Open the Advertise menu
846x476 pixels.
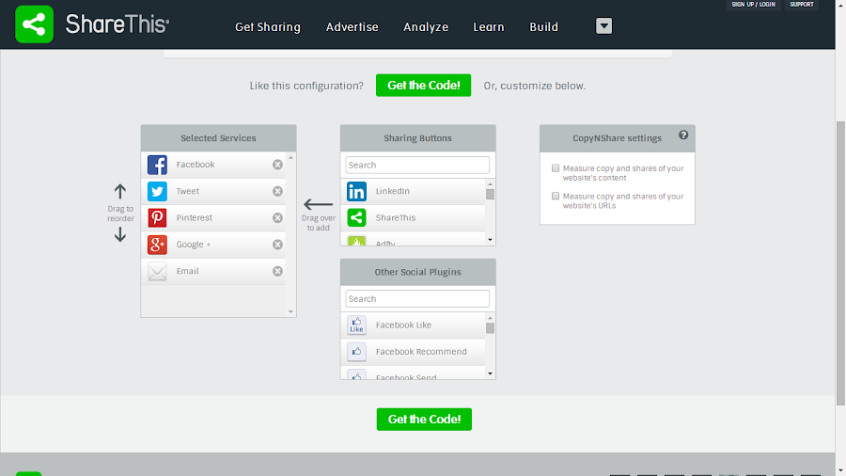(x=352, y=27)
